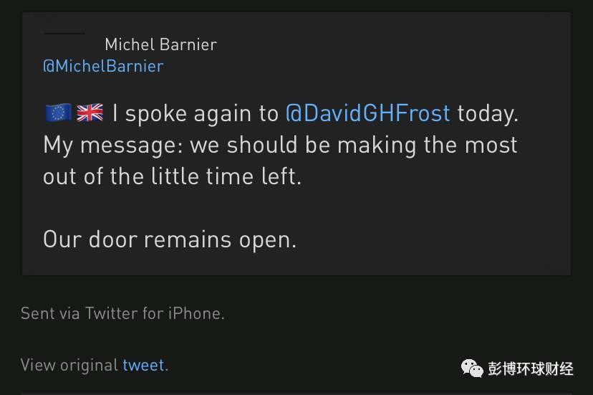
Task: Open the @DavidGHFrost mention link
Action: pos(368,113)
